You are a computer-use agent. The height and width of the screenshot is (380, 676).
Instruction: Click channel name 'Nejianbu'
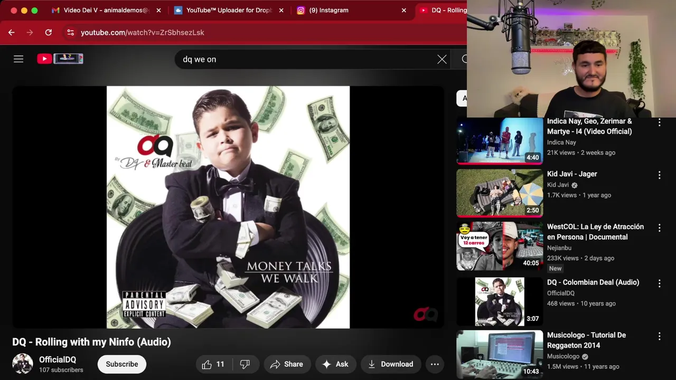[559, 248]
